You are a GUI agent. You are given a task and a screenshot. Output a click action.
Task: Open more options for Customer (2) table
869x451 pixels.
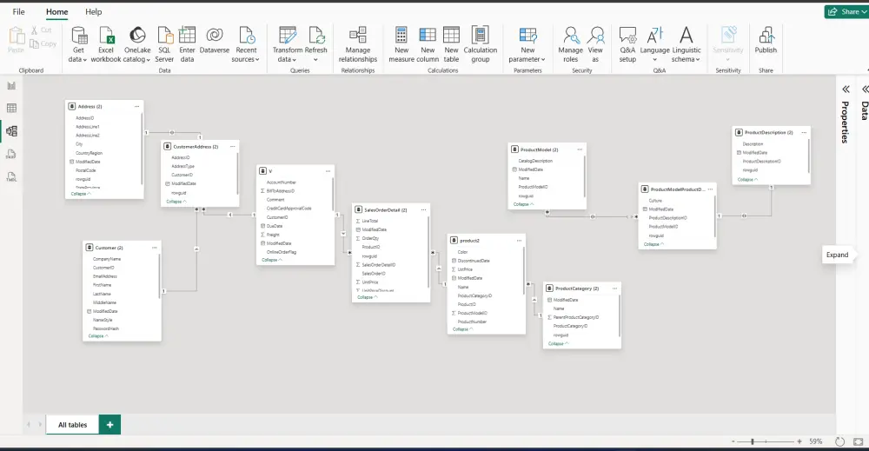coord(155,248)
